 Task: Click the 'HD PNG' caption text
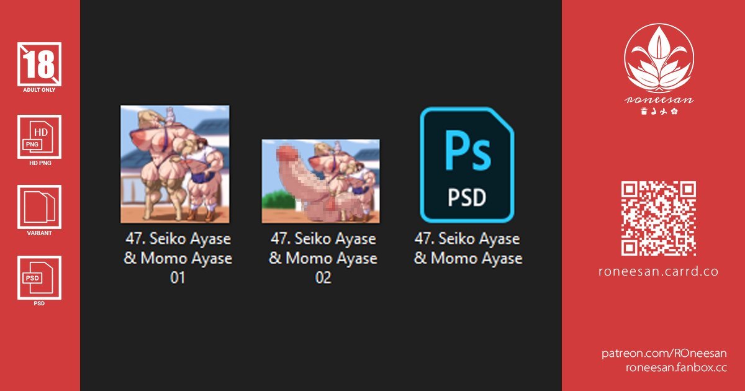[39, 163]
